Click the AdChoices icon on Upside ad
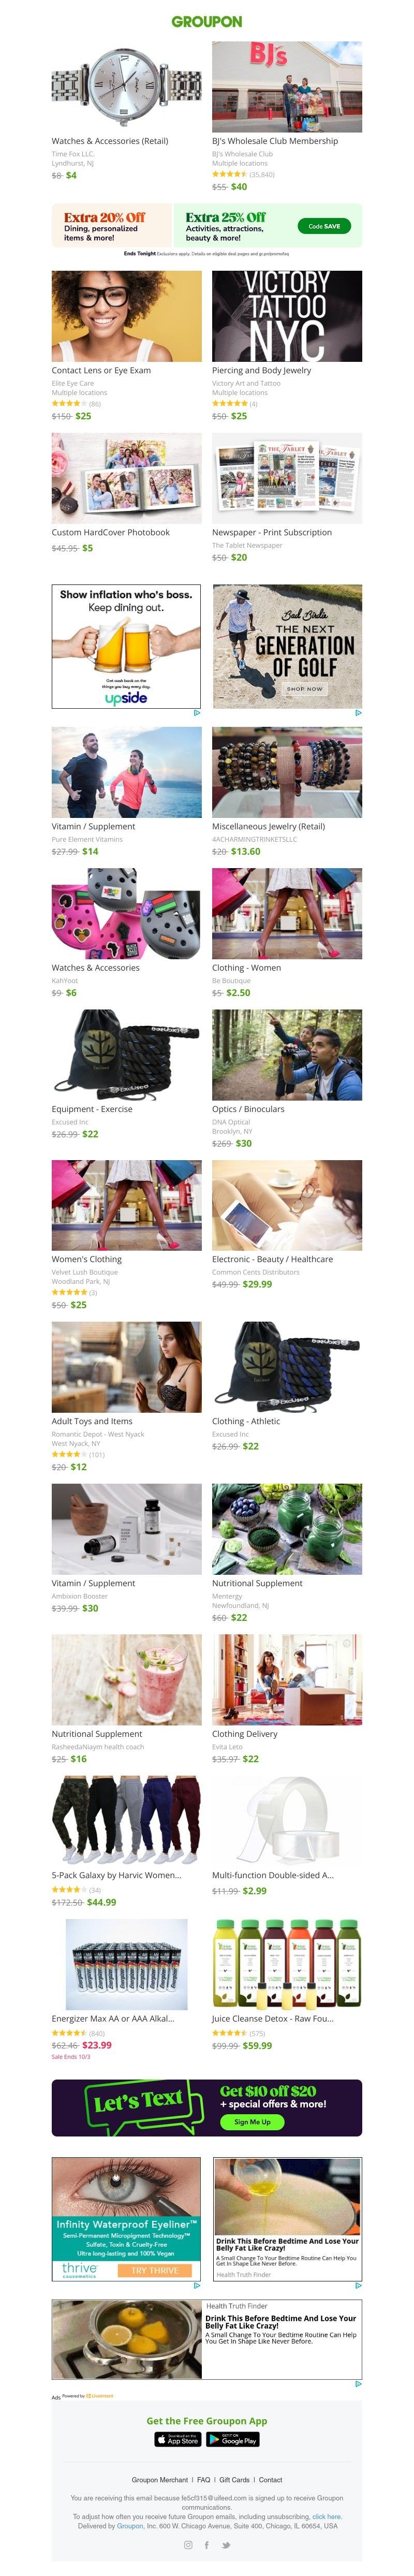Image resolution: width=414 pixels, height=2576 pixels. (x=197, y=713)
